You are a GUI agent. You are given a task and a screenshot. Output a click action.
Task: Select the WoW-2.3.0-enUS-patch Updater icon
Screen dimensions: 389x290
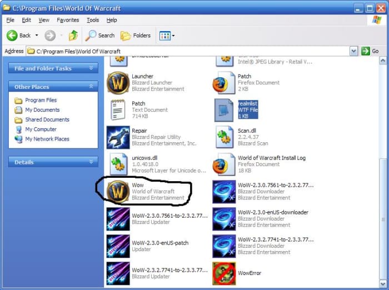pos(118,246)
